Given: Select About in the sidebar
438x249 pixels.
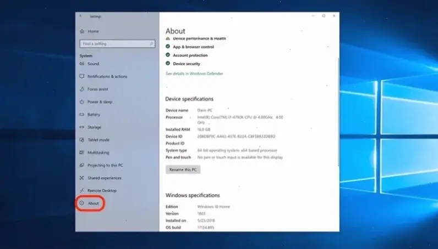Looking at the screenshot, I should tap(94, 203).
